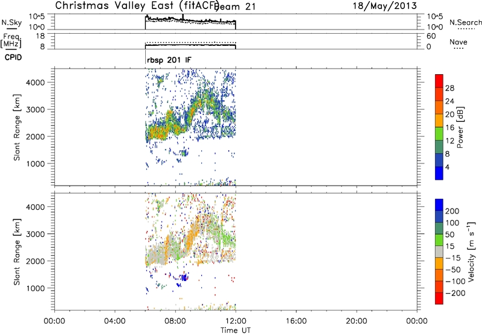Pick the red bottom segment of the velocity colorbar
The image size is (482, 334).
(x=439, y=298)
